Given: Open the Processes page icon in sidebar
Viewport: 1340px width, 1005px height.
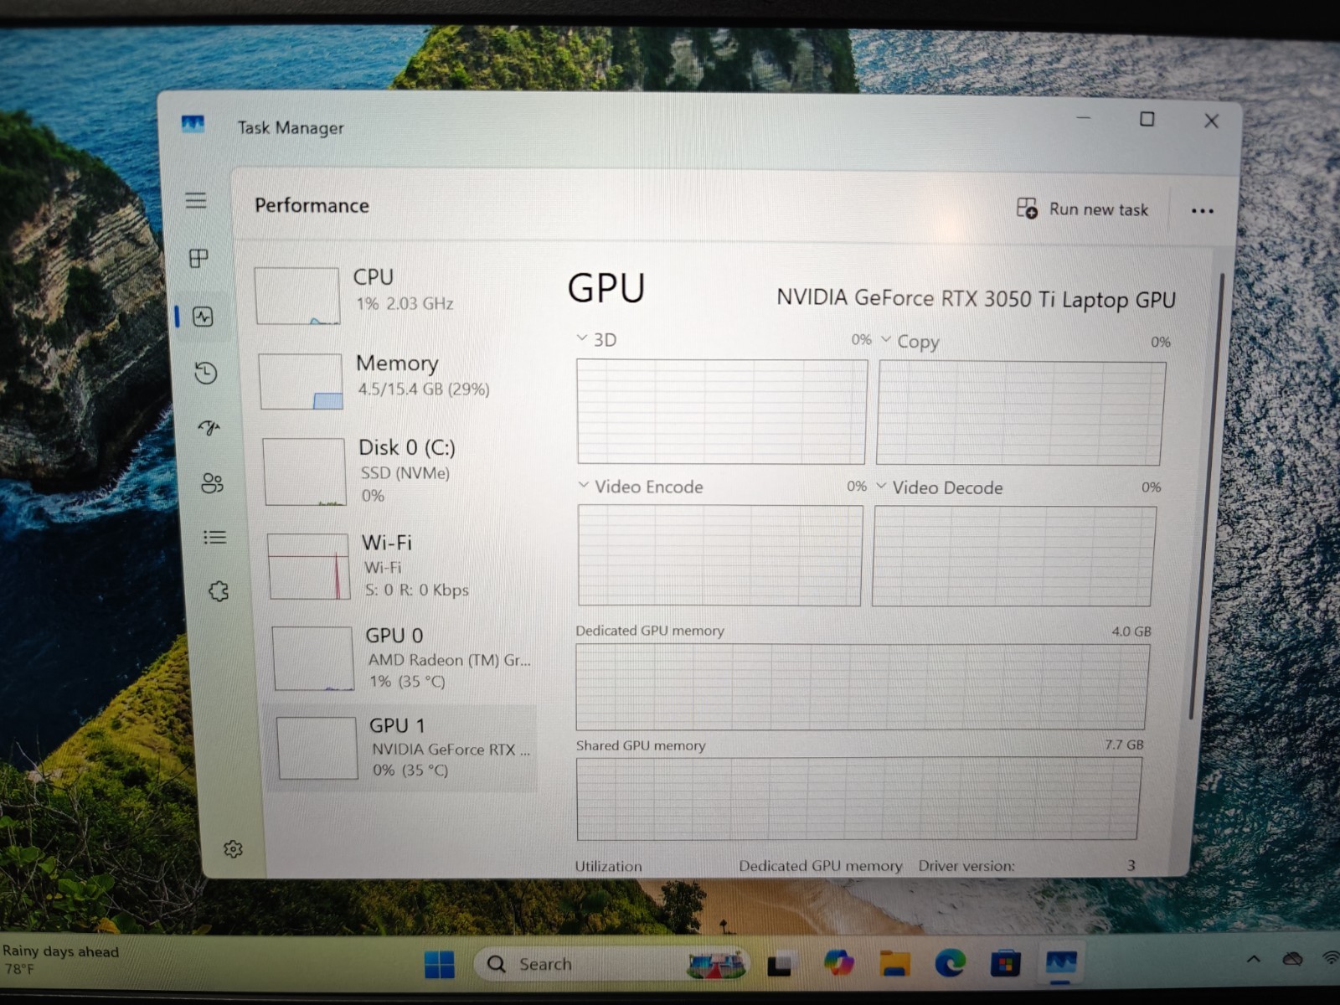Looking at the screenshot, I should (199, 258).
